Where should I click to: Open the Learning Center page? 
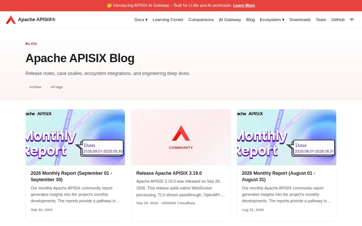168,20
